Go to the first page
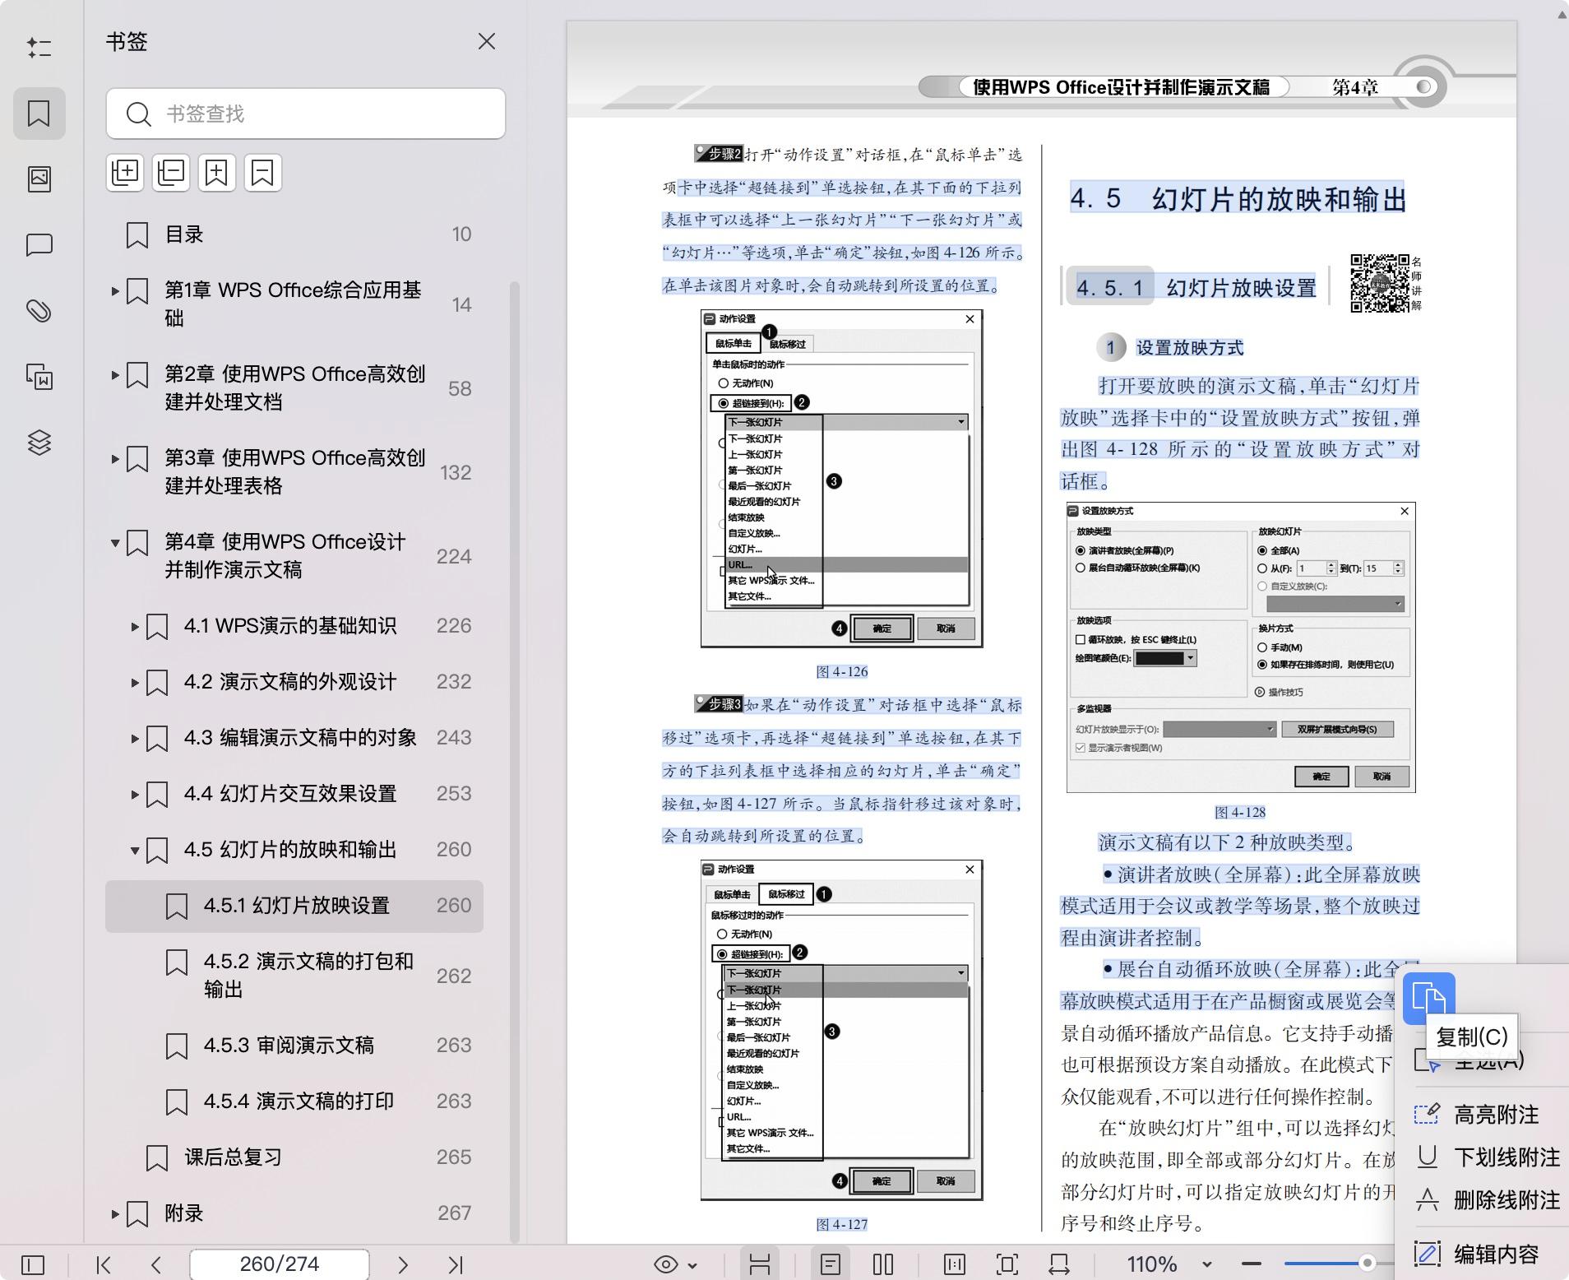This screenshot has width=1569, height=1280. click(x=104, y=1264)
